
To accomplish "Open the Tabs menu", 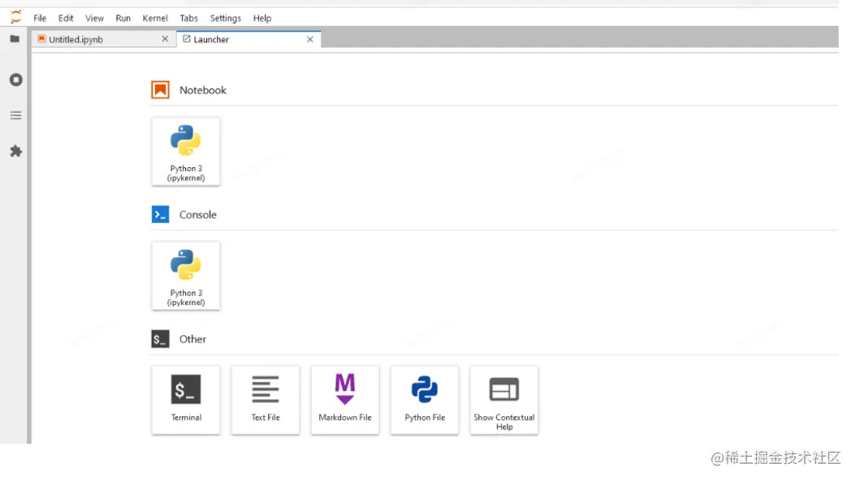I will (x=189, y=18).
